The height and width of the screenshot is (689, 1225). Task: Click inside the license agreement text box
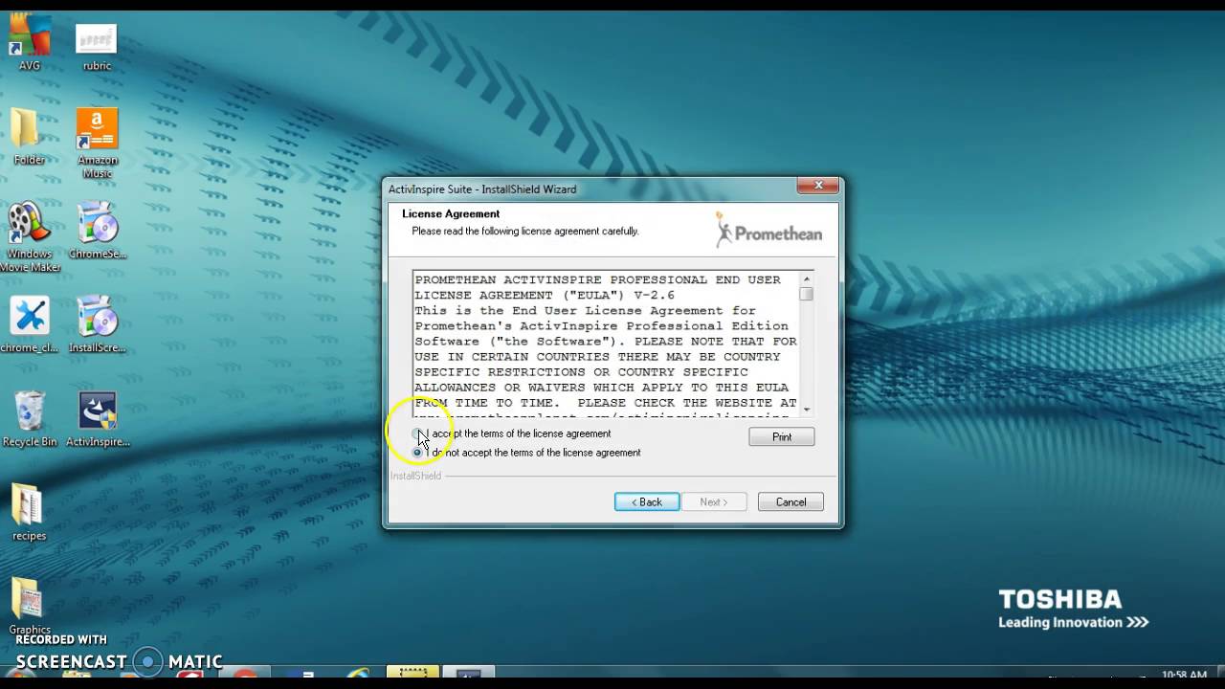(x=607, y=344)
